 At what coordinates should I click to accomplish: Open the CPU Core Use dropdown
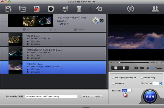[x=160, y=83]
